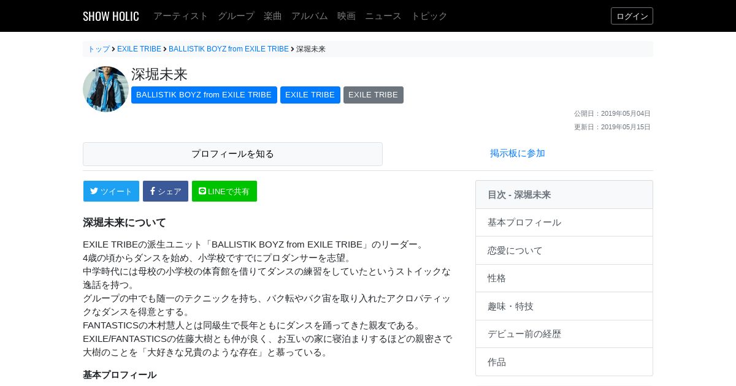Click the 目次 - 深堀未来 header

click(564, 195)
